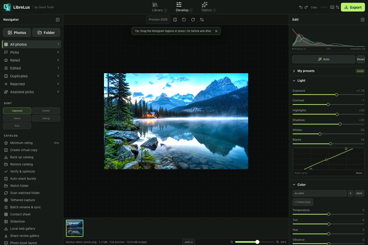Toggle before/after compare view icon
The height and width of the screenshot is (245, 368).
click(175, 20)
